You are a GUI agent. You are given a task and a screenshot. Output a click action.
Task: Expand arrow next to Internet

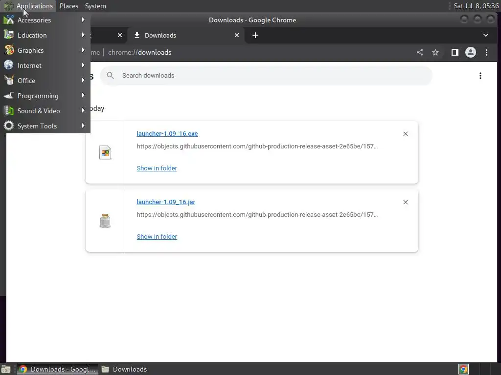click(83, 65)
